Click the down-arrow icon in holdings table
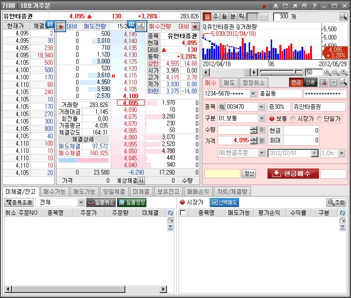Screen dimensions: 351x298 (342, 228)
